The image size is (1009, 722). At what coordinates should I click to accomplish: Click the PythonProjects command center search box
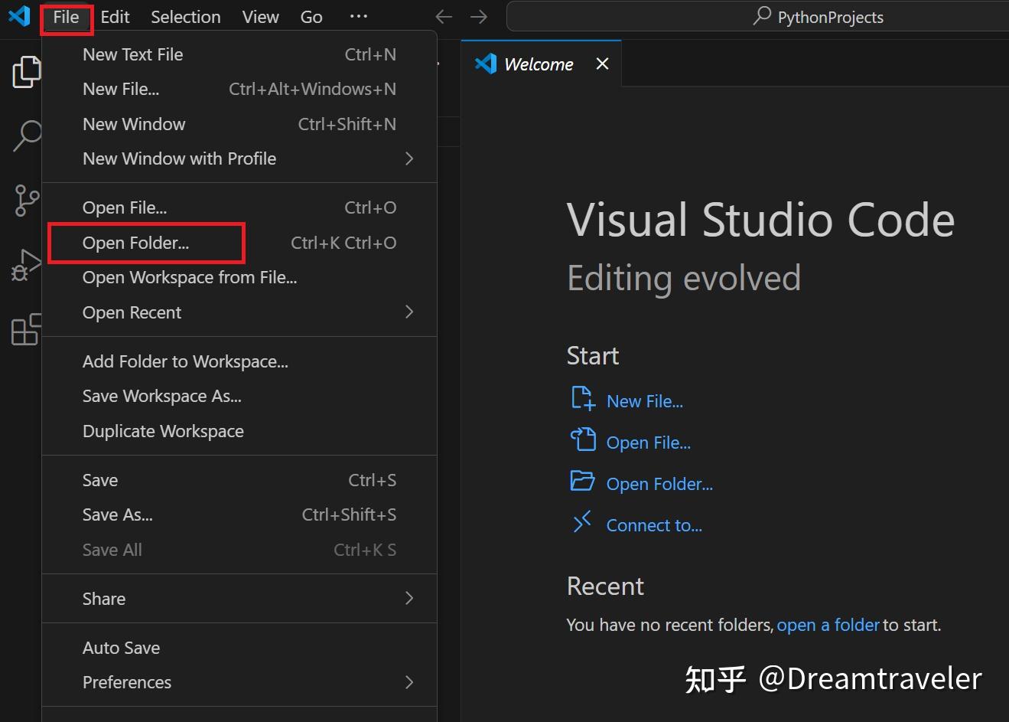(819, 17)
